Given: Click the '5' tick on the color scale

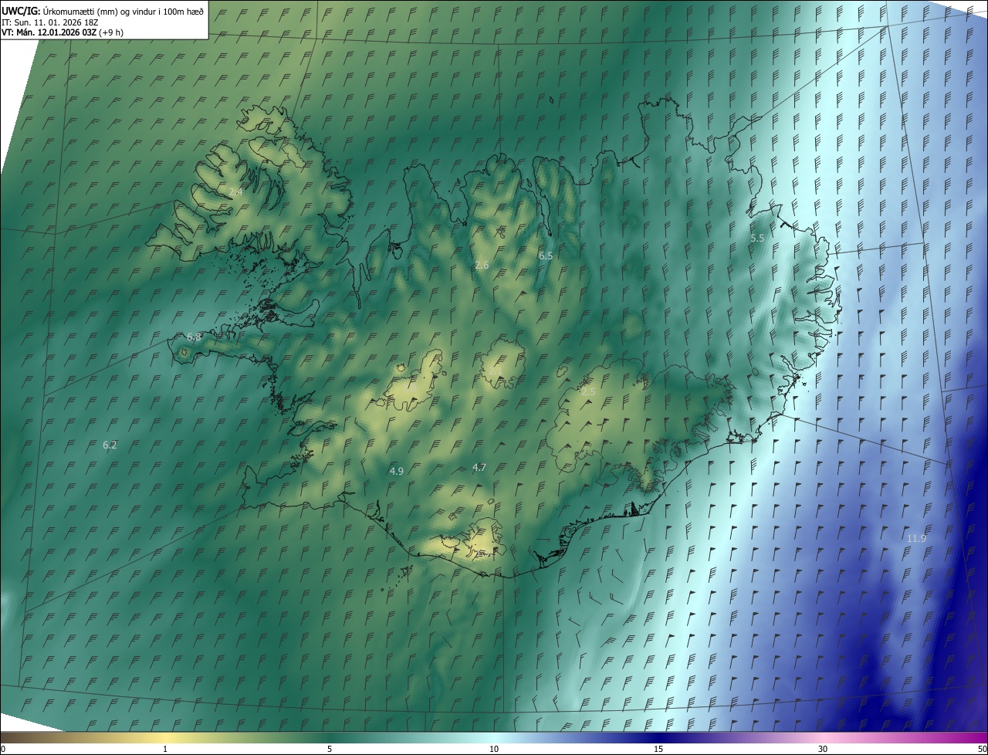Looking at the screenshot, I should click(330, 749).
